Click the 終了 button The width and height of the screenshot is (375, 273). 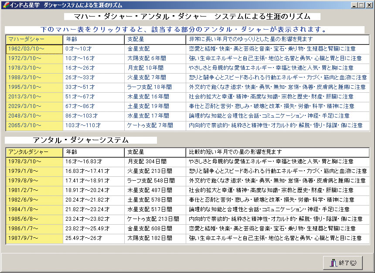343,263
